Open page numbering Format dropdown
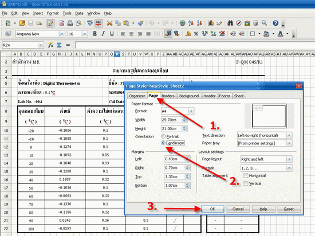Image resolution: width=315 pixels, height=236 pixels. 289,168
